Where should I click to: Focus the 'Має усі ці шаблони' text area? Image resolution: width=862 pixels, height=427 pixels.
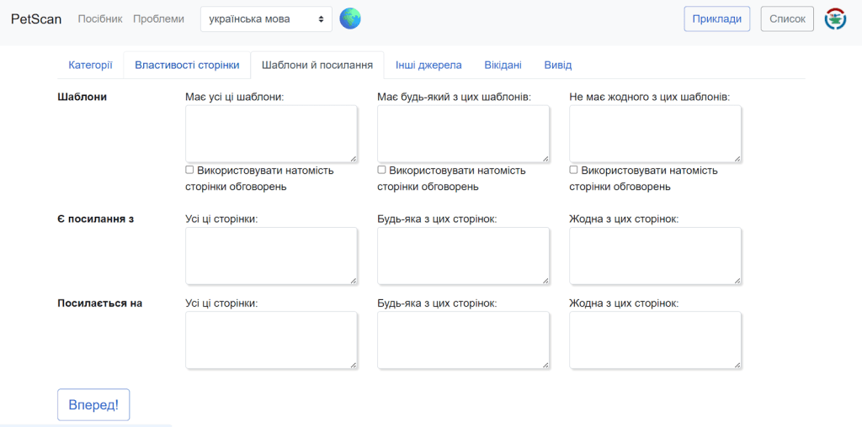271,134
